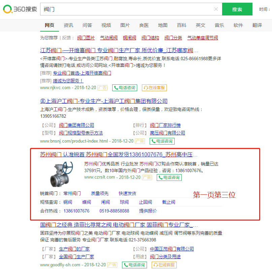Open recommended search 气动单座调节阀
272x269 pixels.
(x=203, y=38)
